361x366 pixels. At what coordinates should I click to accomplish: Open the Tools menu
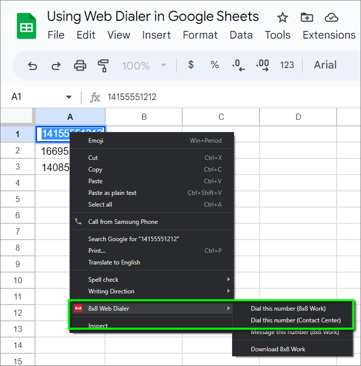278,35
